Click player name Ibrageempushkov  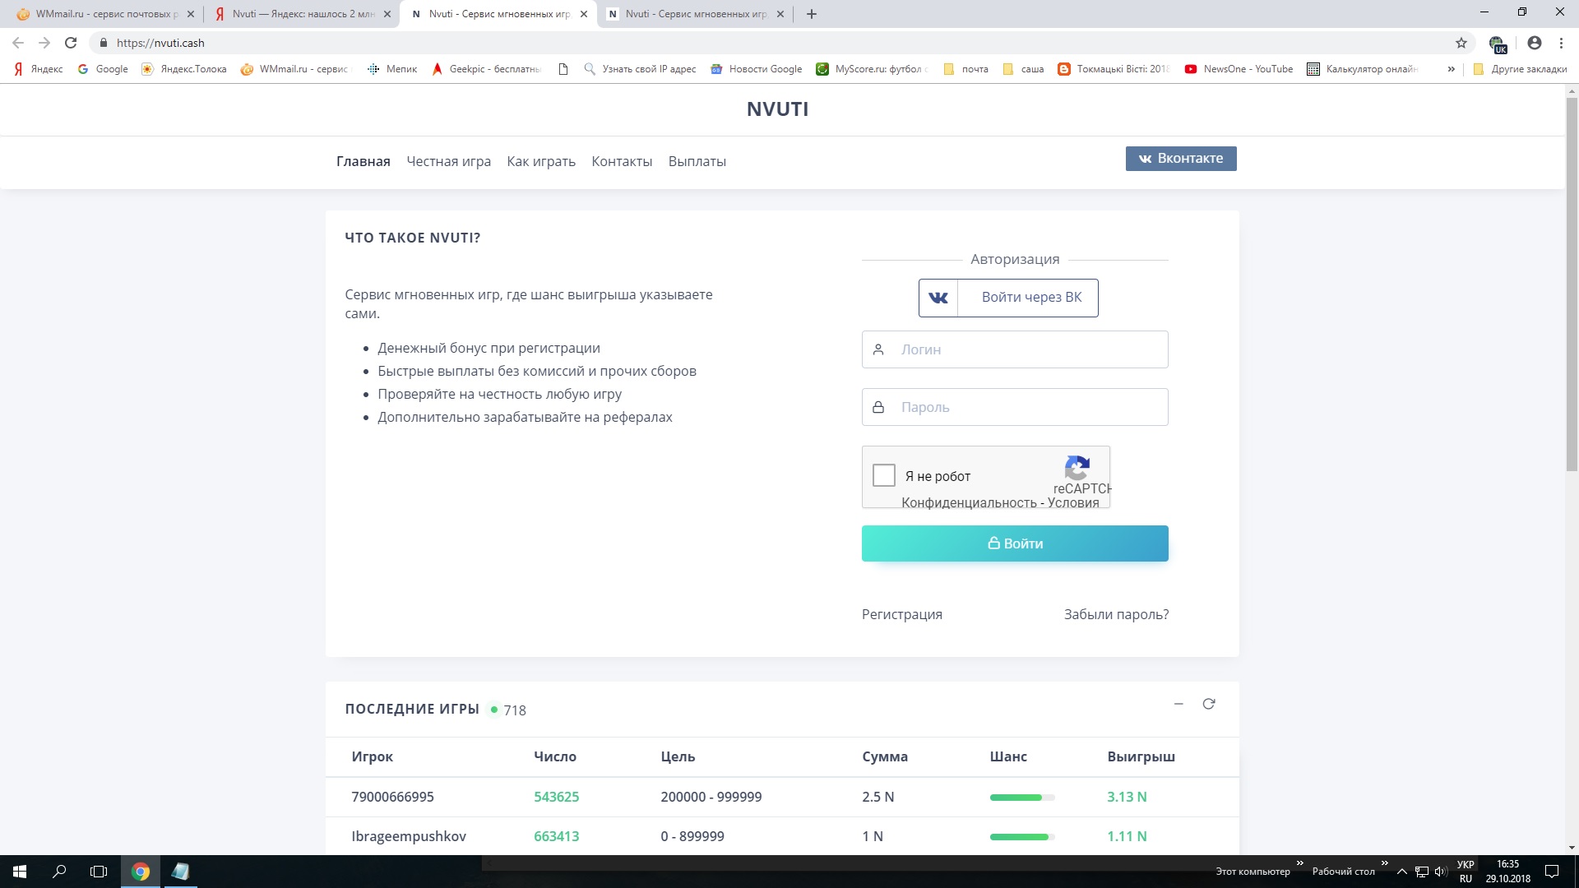point(409,836)
